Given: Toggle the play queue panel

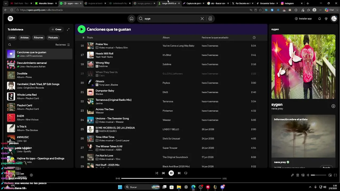Looking at the screenshot, I should point(298,175).
